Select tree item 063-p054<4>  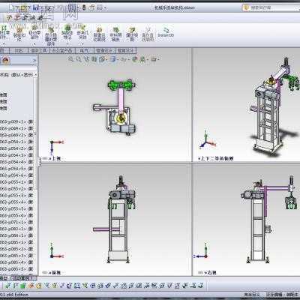(16, 162)
